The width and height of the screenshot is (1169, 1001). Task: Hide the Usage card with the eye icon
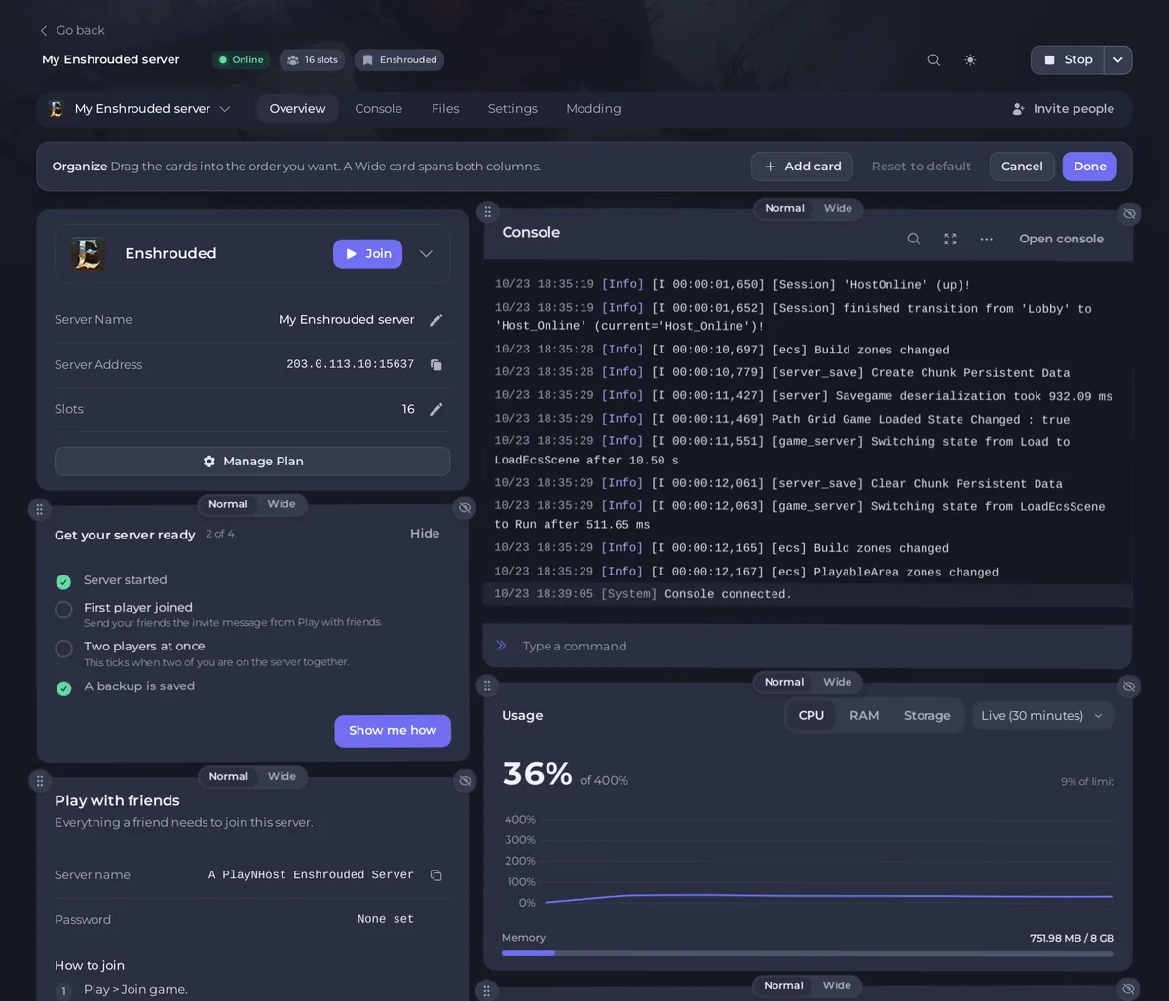[x=1129, y=686]
